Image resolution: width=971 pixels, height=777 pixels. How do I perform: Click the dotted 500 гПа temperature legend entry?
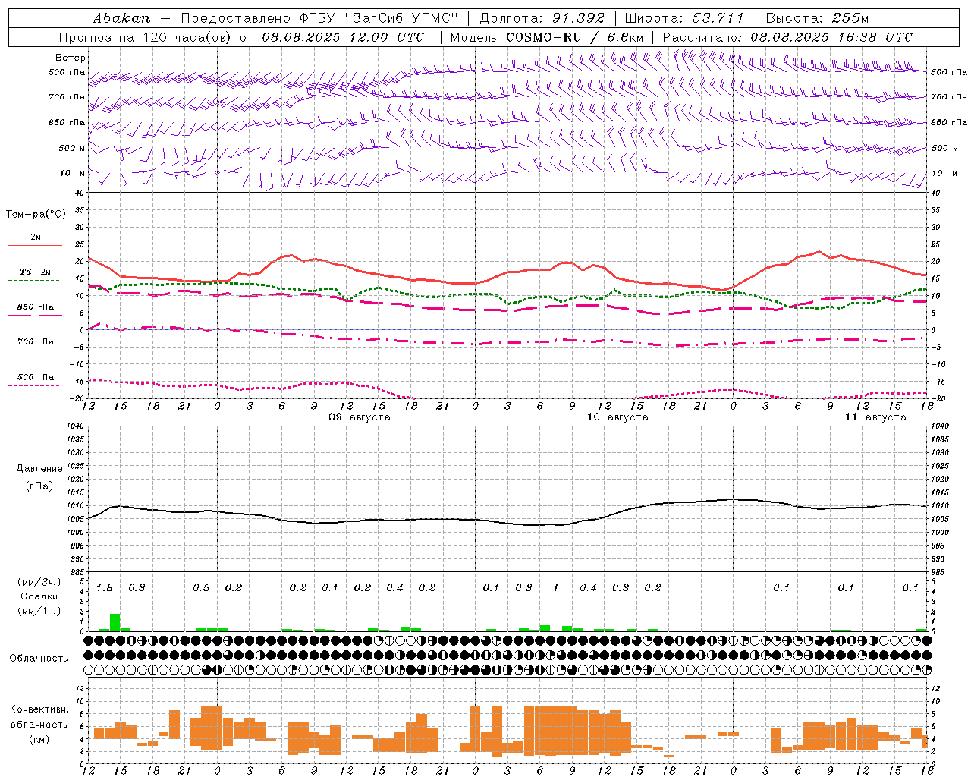pyautogui.click(x=35, y=377)
